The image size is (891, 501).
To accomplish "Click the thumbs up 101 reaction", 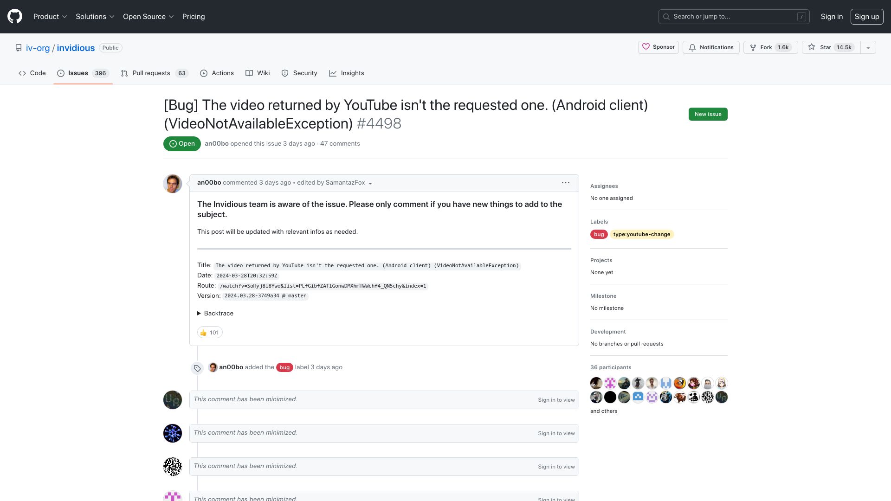I will [210, 333].
